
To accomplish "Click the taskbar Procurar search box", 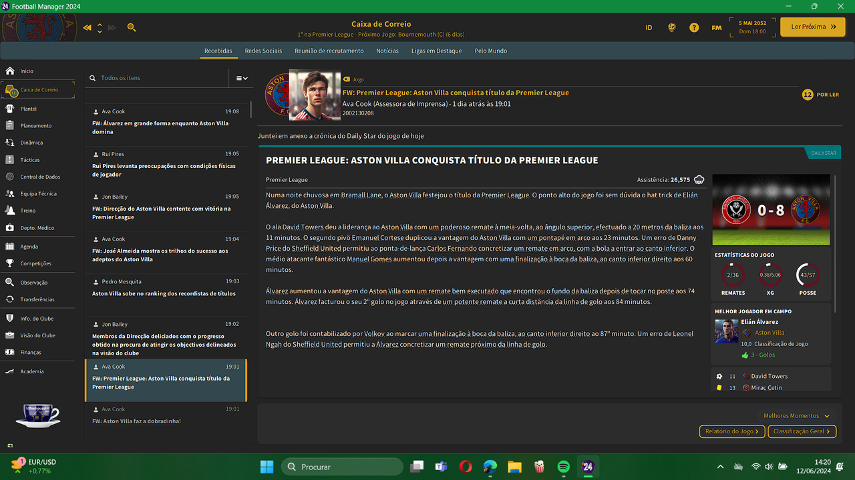I will point(342,467).
